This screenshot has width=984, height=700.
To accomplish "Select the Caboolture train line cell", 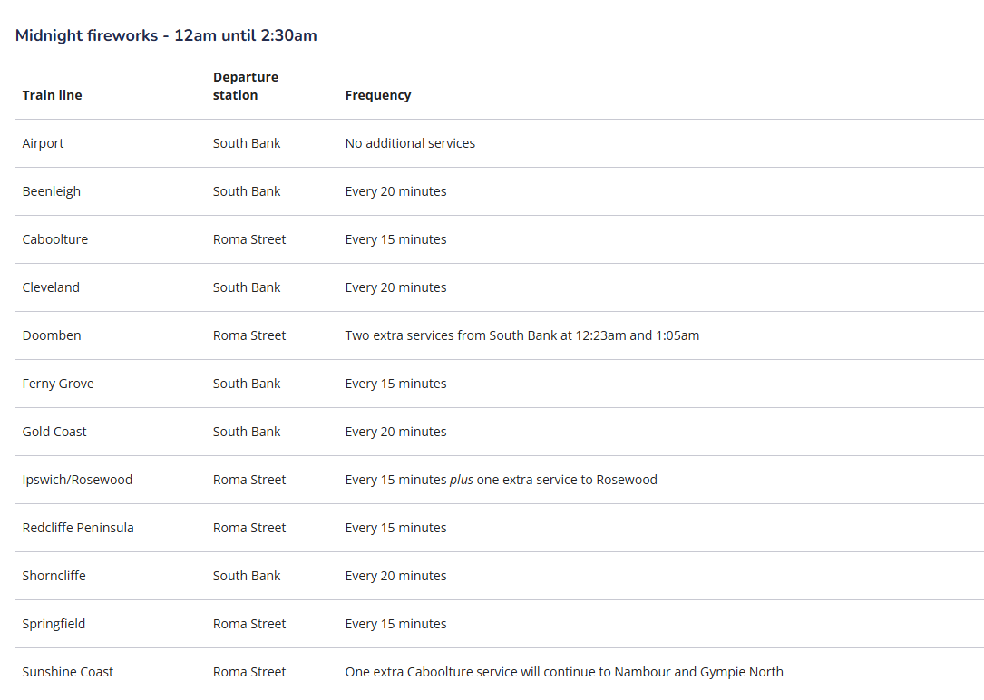I will click(x=54, y=239).
